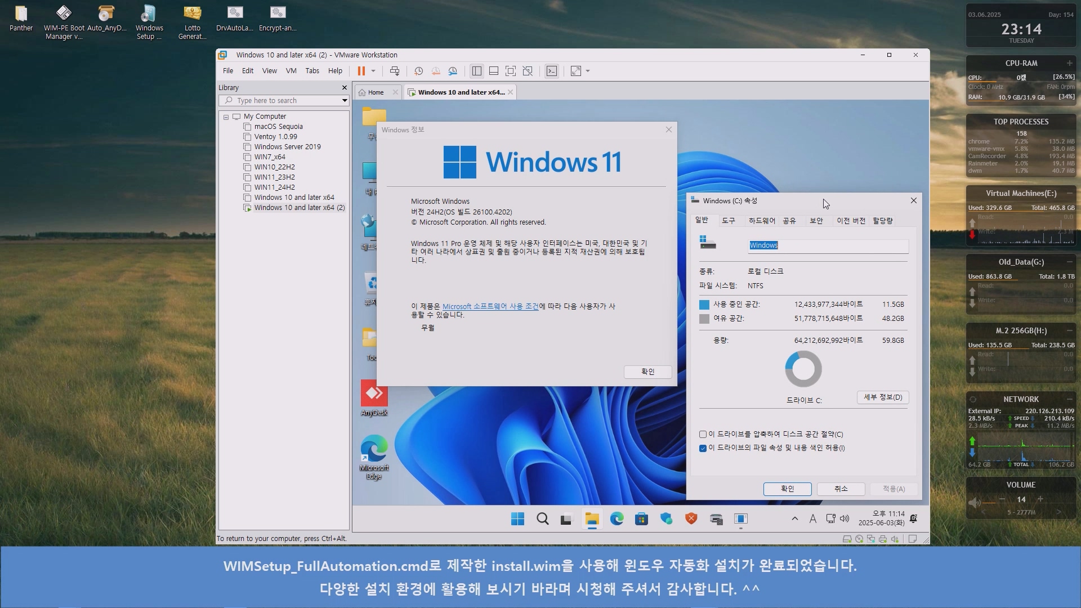Switch to Unity mode icon
1081x608 pixels.
pyautogui.click(x=528, y=71)
